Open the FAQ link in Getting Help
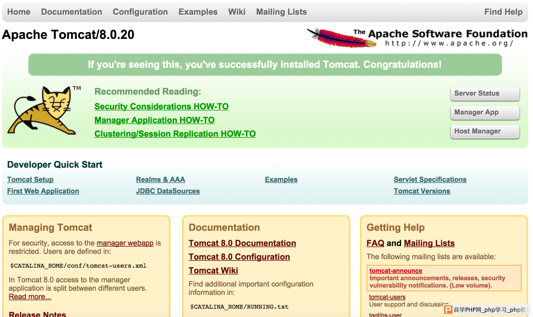Viewport: 533px width, 317px height. (x=375, y=243)
